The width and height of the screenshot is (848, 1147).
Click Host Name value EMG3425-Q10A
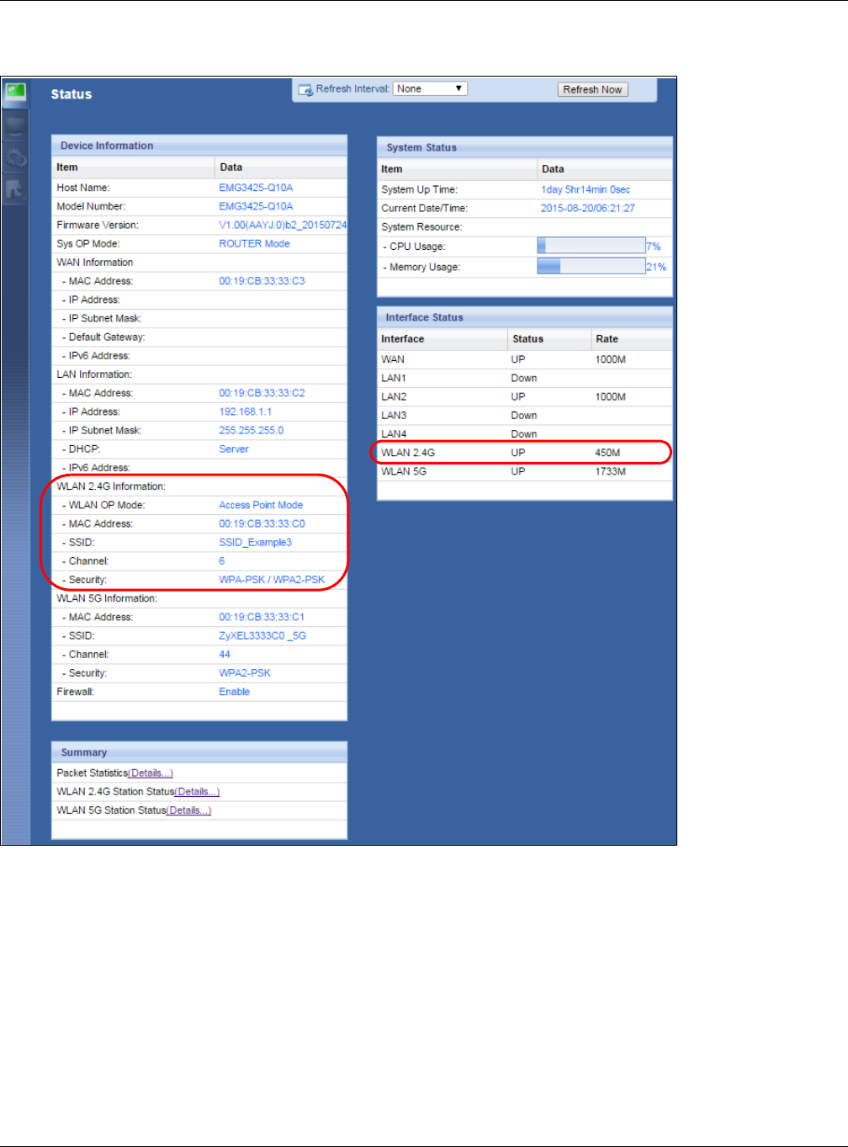256,188
